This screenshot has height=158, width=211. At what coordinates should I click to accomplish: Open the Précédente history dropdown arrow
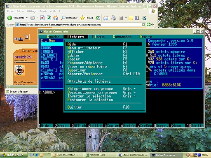(27, 18)
